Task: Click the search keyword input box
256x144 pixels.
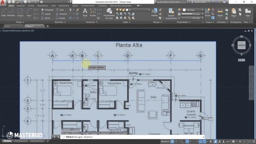Action: [x=171, y=2]
